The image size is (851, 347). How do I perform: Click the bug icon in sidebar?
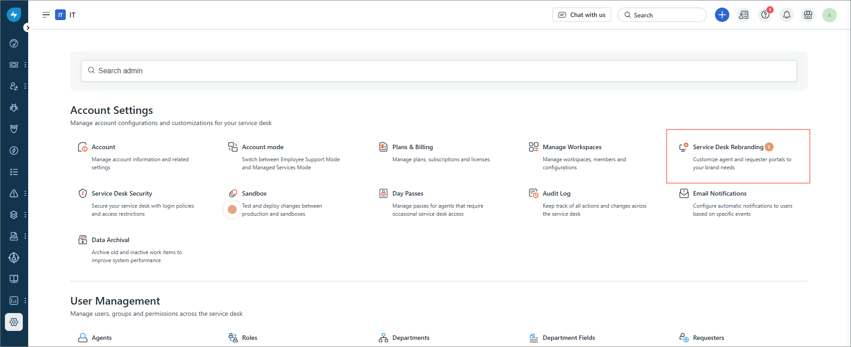14,108
